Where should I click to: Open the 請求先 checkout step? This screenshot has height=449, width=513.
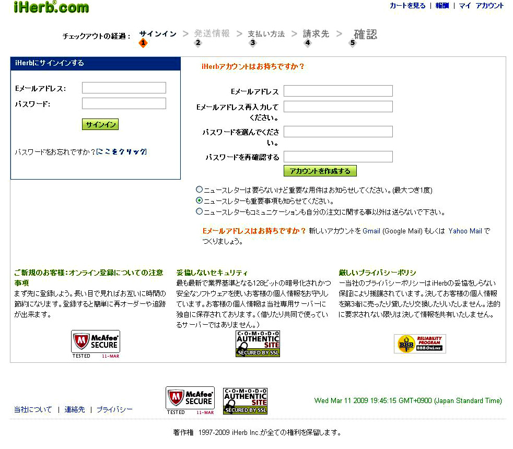[316, 33]
